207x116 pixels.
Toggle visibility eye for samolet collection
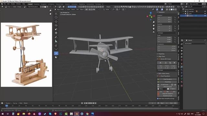coord(205,12)
